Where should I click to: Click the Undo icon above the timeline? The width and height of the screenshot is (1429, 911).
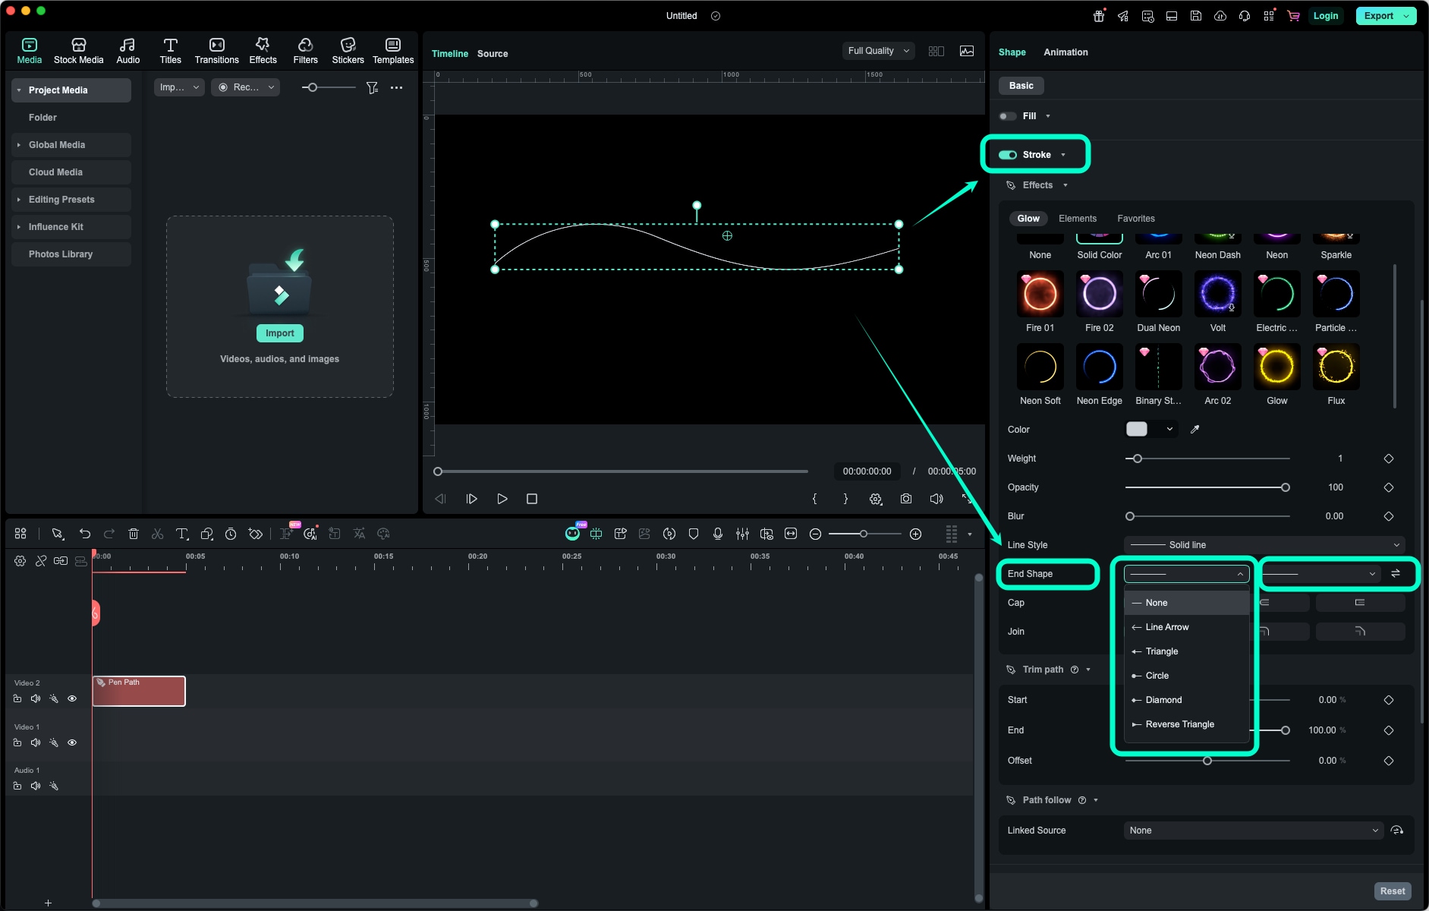tap(83, 534)
